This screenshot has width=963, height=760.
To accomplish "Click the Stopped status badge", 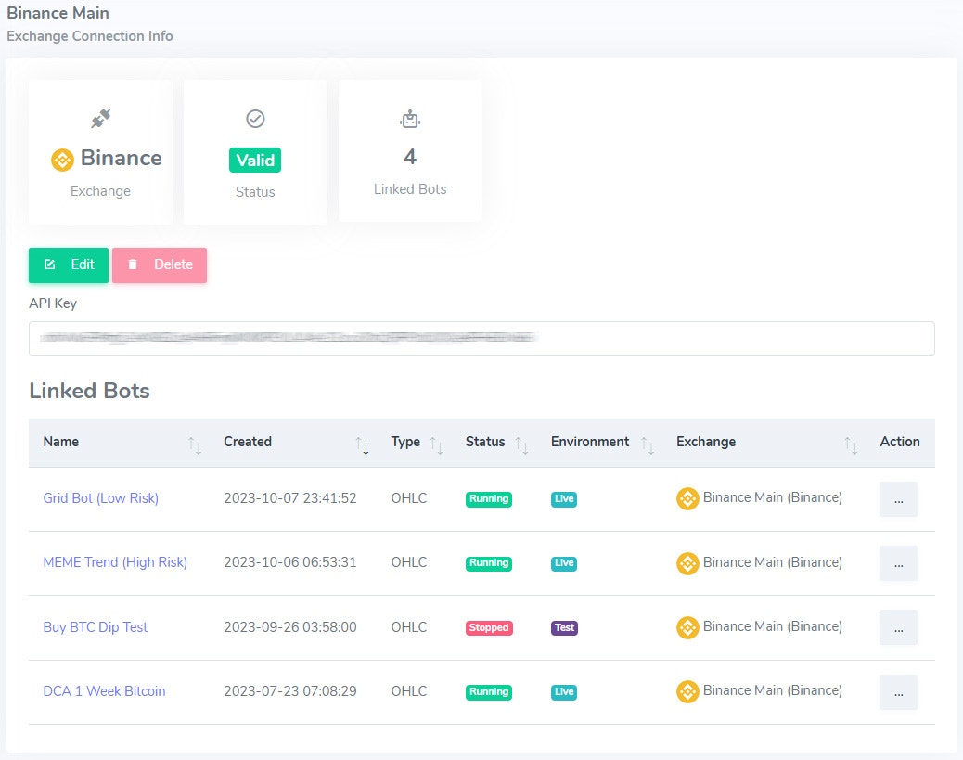I will 489,628.
